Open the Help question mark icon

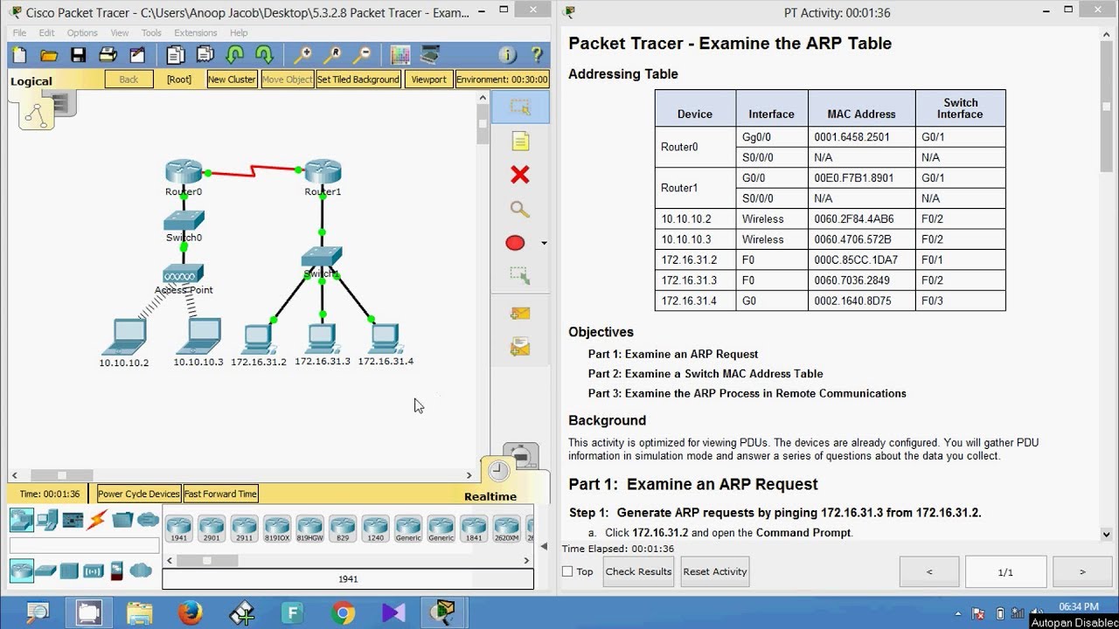pyautogui.click(x=537, y=55)
